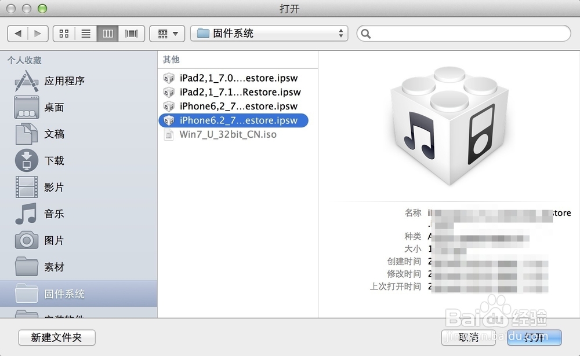
Task: Switch to Cover Flow view
Action: pos(131,34)
